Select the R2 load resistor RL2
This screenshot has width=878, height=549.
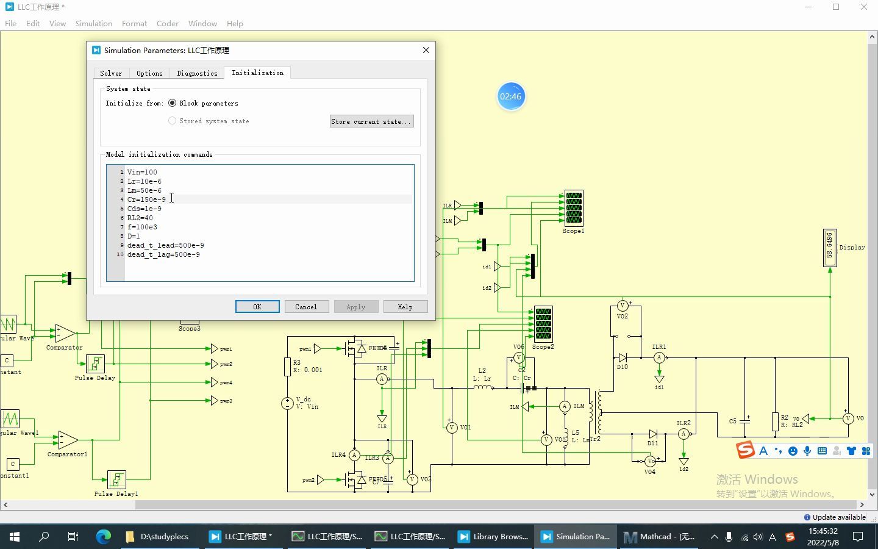coord(775,422)
